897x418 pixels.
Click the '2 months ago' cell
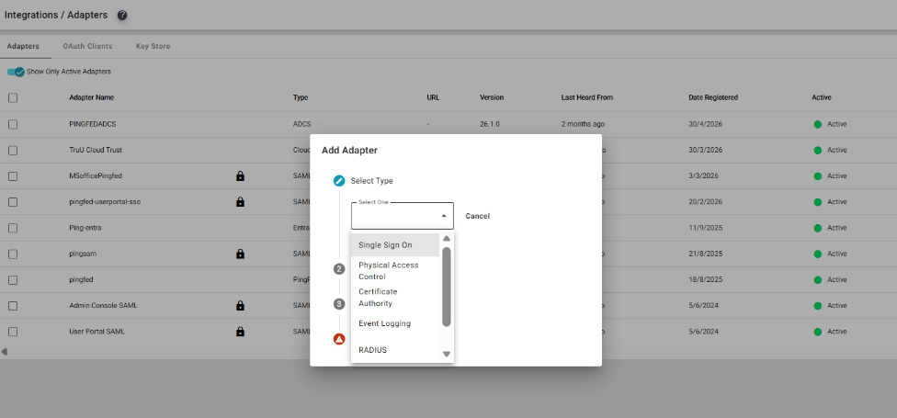click(583, 124)
